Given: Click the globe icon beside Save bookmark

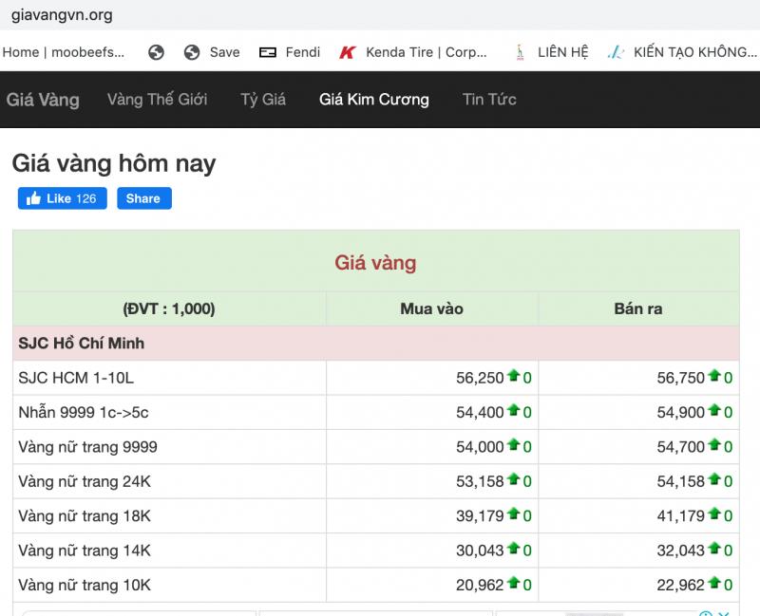Looking at the screenshot, I should pyautogui.click(x=192, y=52).
